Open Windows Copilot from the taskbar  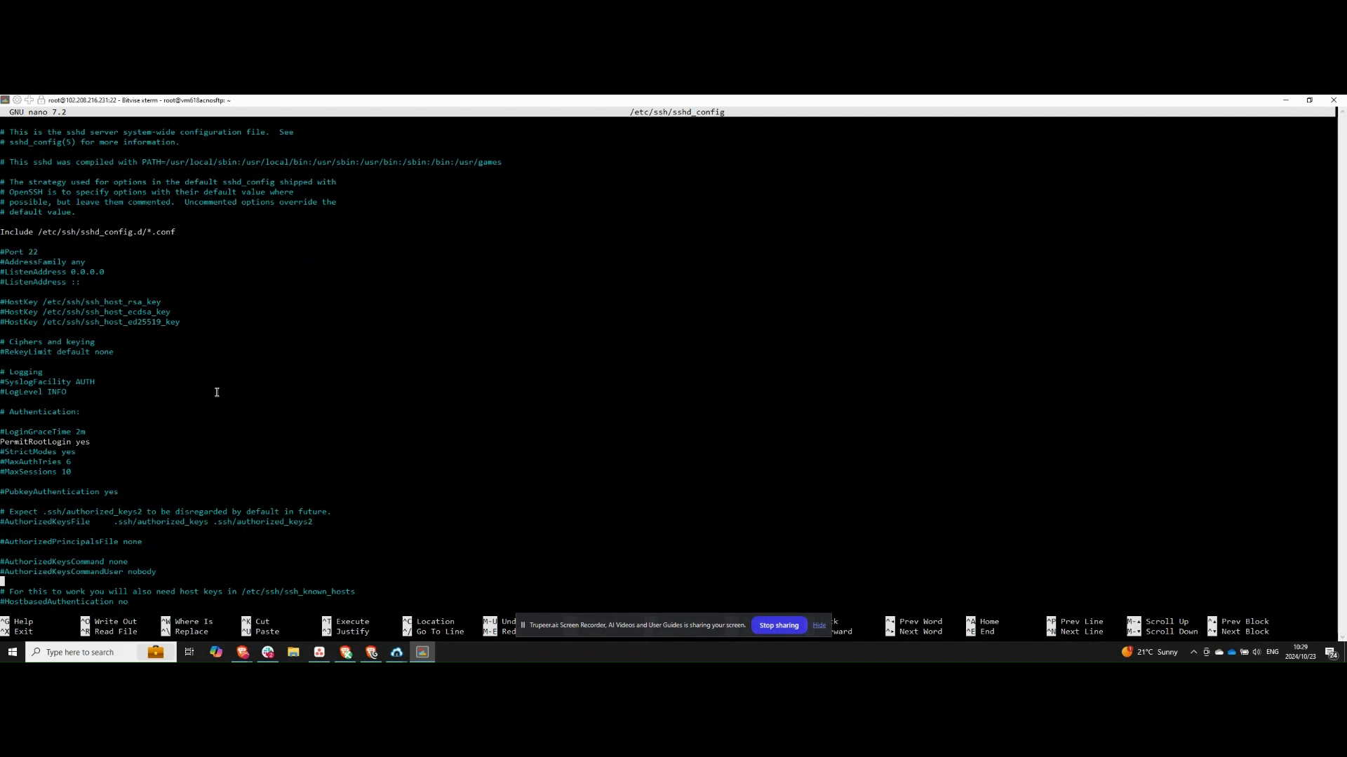(x=215, y=652)
